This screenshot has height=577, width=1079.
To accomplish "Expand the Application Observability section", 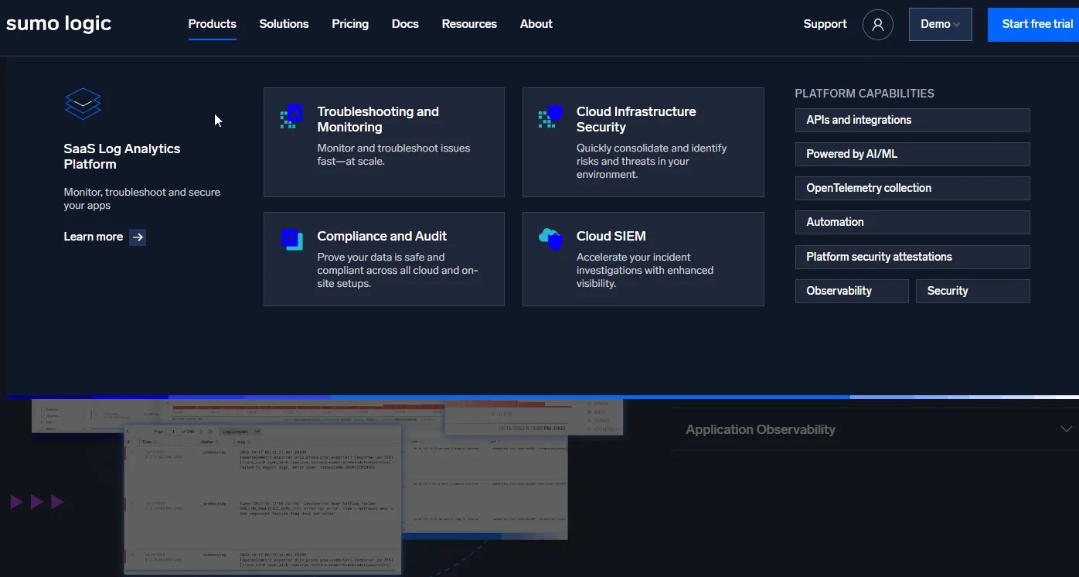I will [1064, 428].
